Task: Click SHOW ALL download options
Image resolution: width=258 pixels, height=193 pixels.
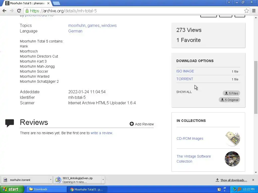Action: pyautogui.click(x=184, y=92)
